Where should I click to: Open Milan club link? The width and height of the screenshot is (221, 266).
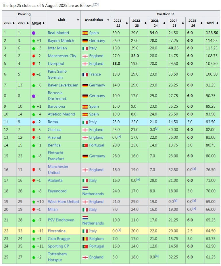point(53,209)
